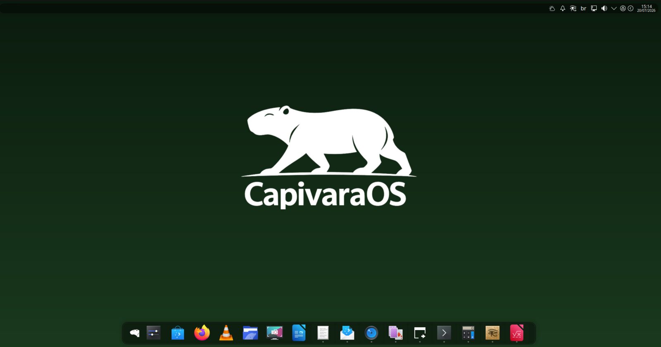This screenshot has width=661, height=347.
Task: Show notifications via the bell icon
Action: pos(563,8)
